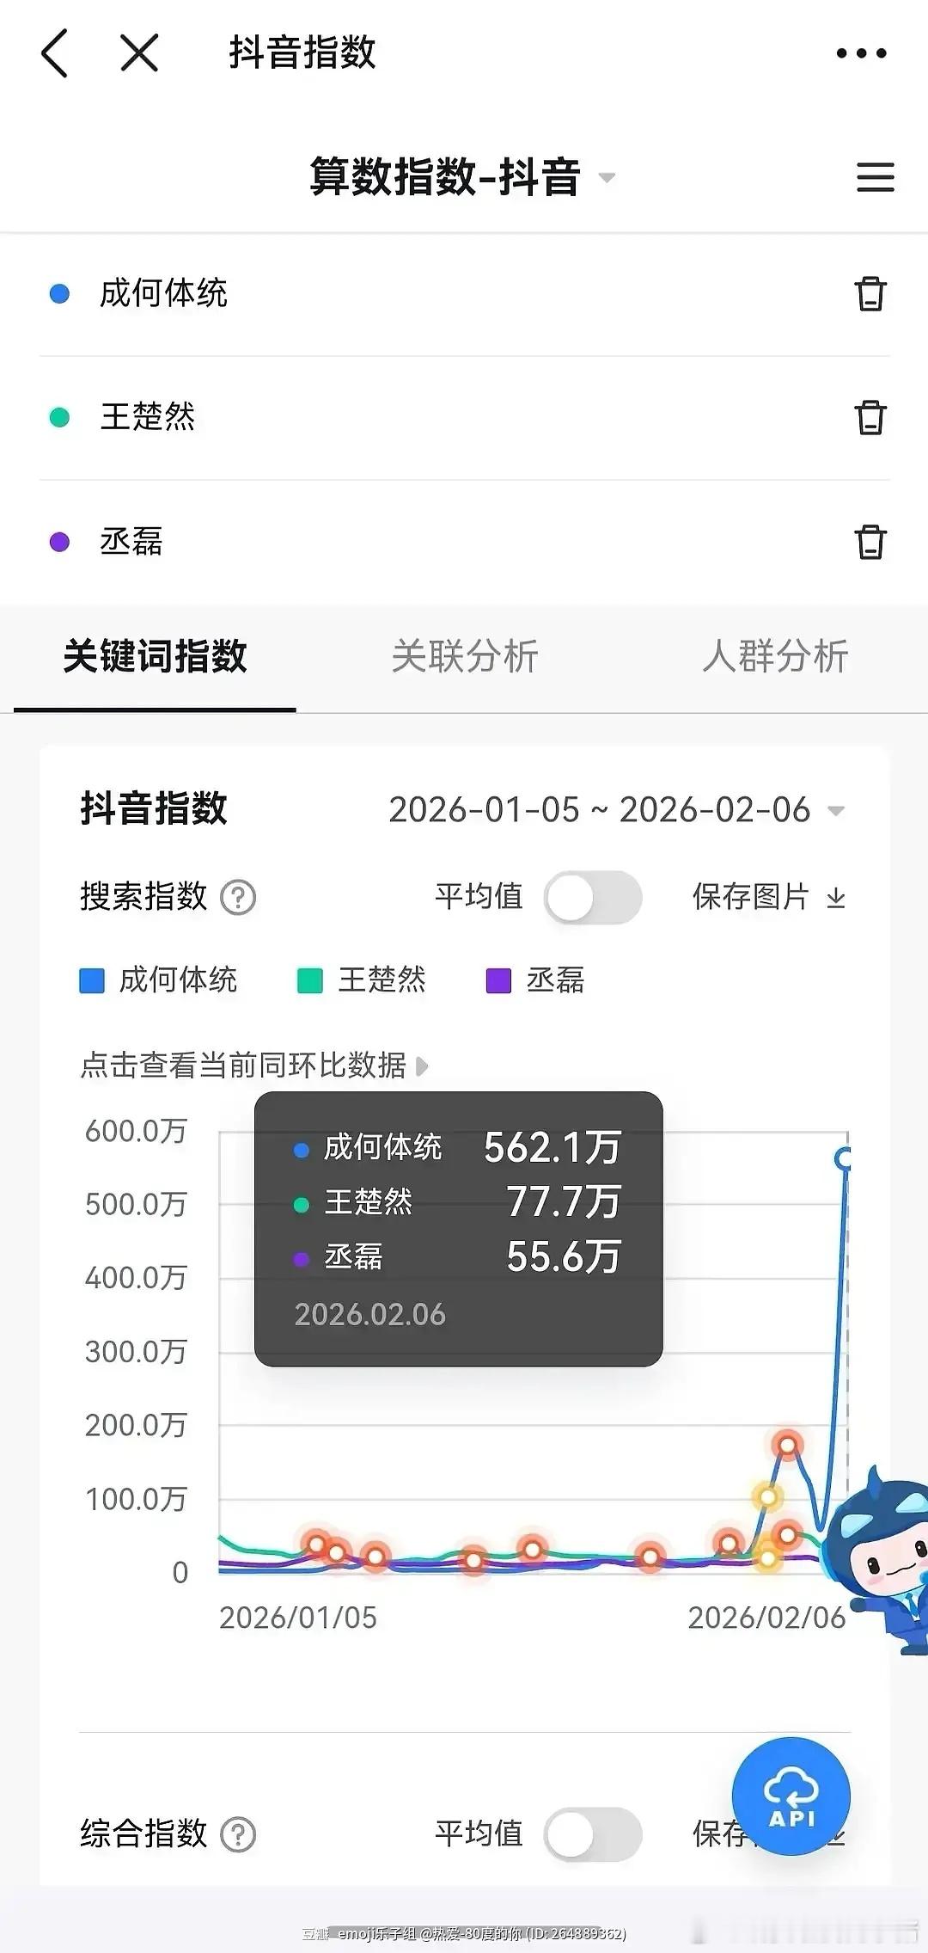Switch to the 关联分析 tab

tap(465, 656)
